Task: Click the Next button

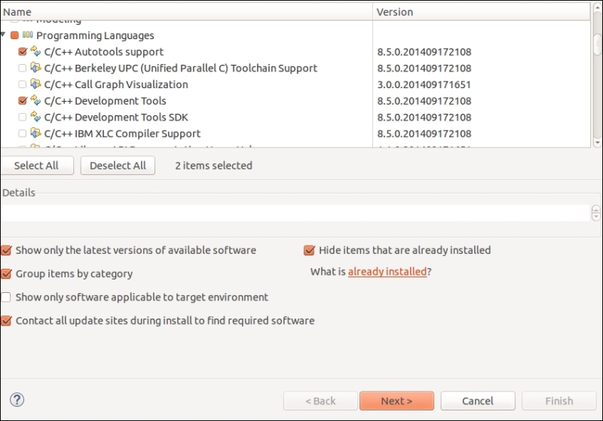Action: point(397,401)
